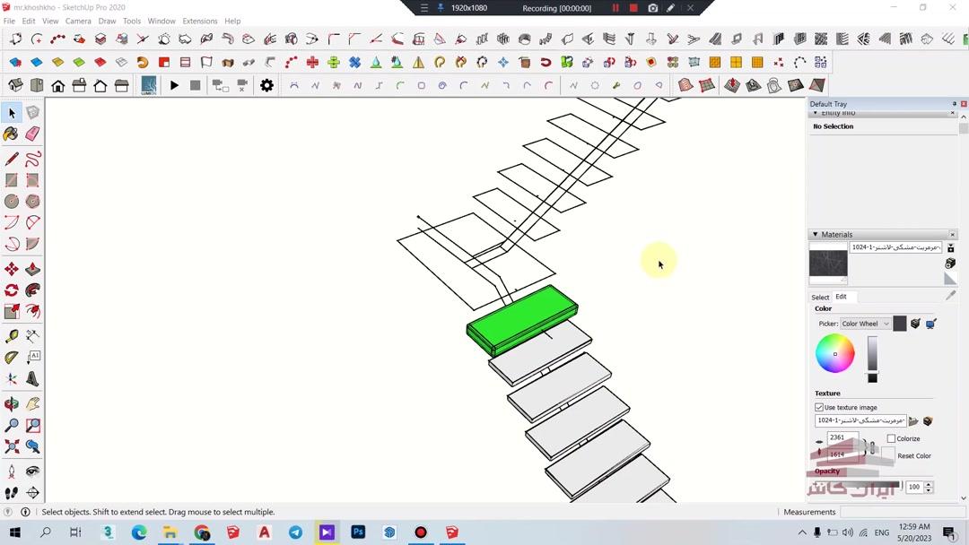
Task: Click the material name field
Action: click(896, 247)
